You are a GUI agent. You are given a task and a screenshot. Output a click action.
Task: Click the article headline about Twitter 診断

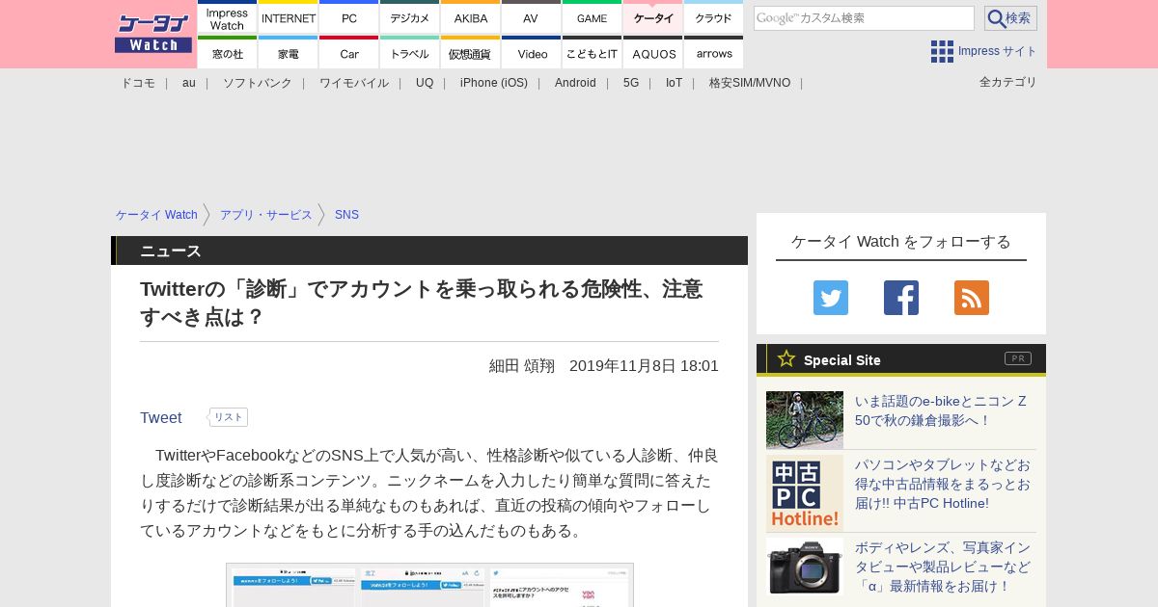pos(422,303)
